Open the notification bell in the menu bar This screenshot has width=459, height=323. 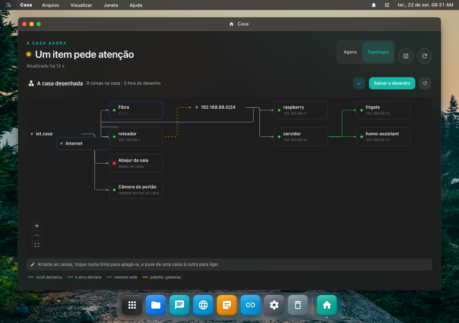(x=374, y=5)
